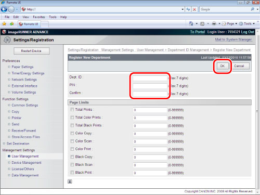Click the Refresh page icon
This screenshot has width=260, height=195.
[188, 9]
